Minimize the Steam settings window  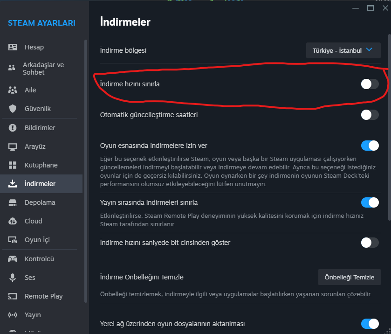(356, 8)
